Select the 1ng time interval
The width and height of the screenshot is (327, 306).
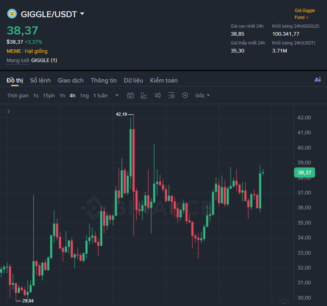[x=85, y=95]
